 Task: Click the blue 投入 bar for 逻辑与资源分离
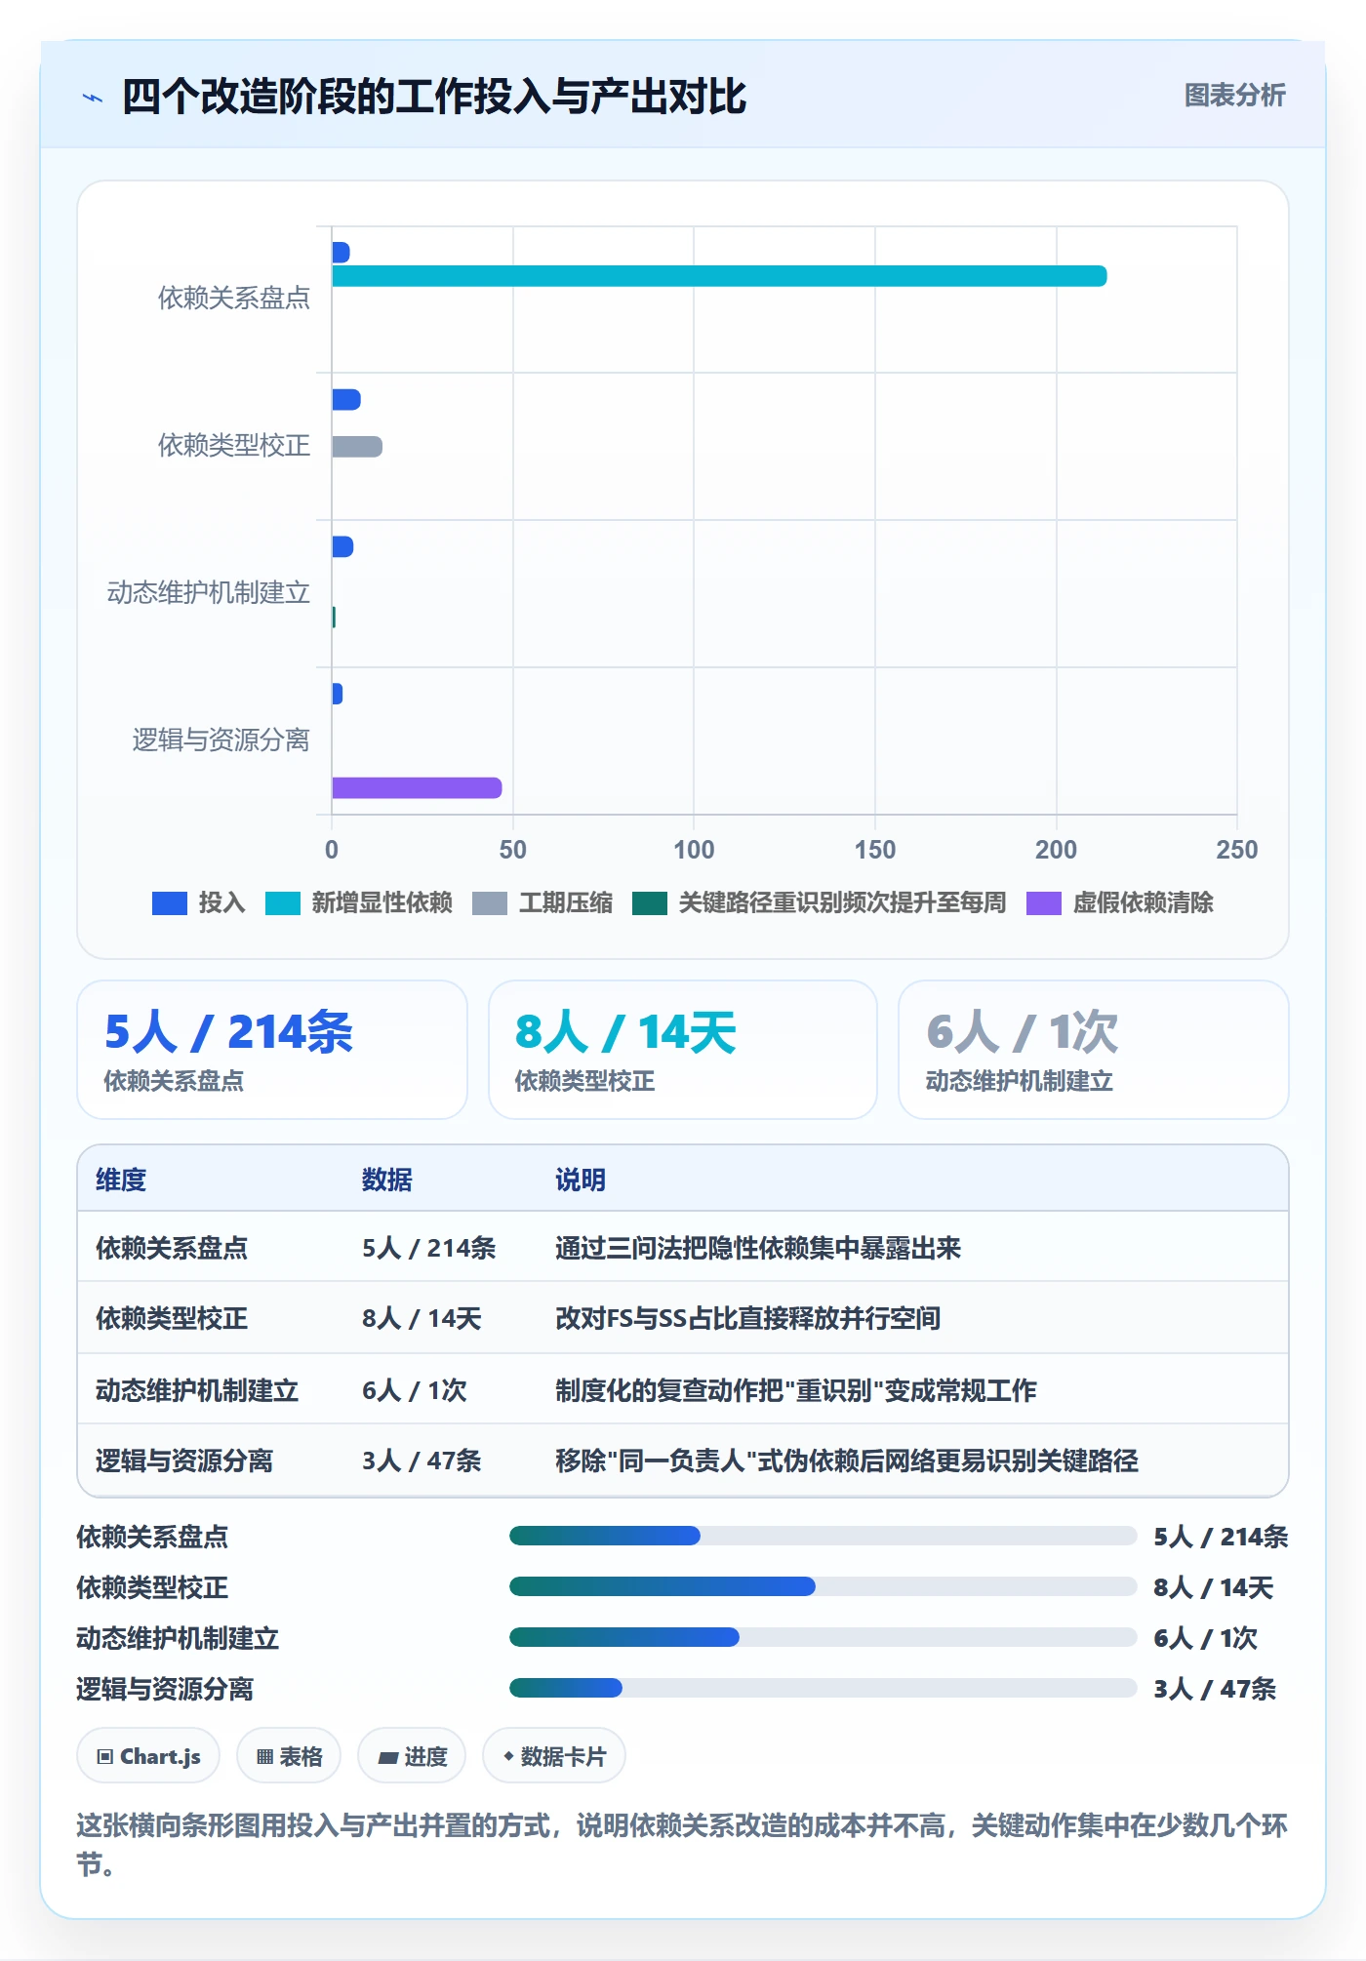pos(338,694)
